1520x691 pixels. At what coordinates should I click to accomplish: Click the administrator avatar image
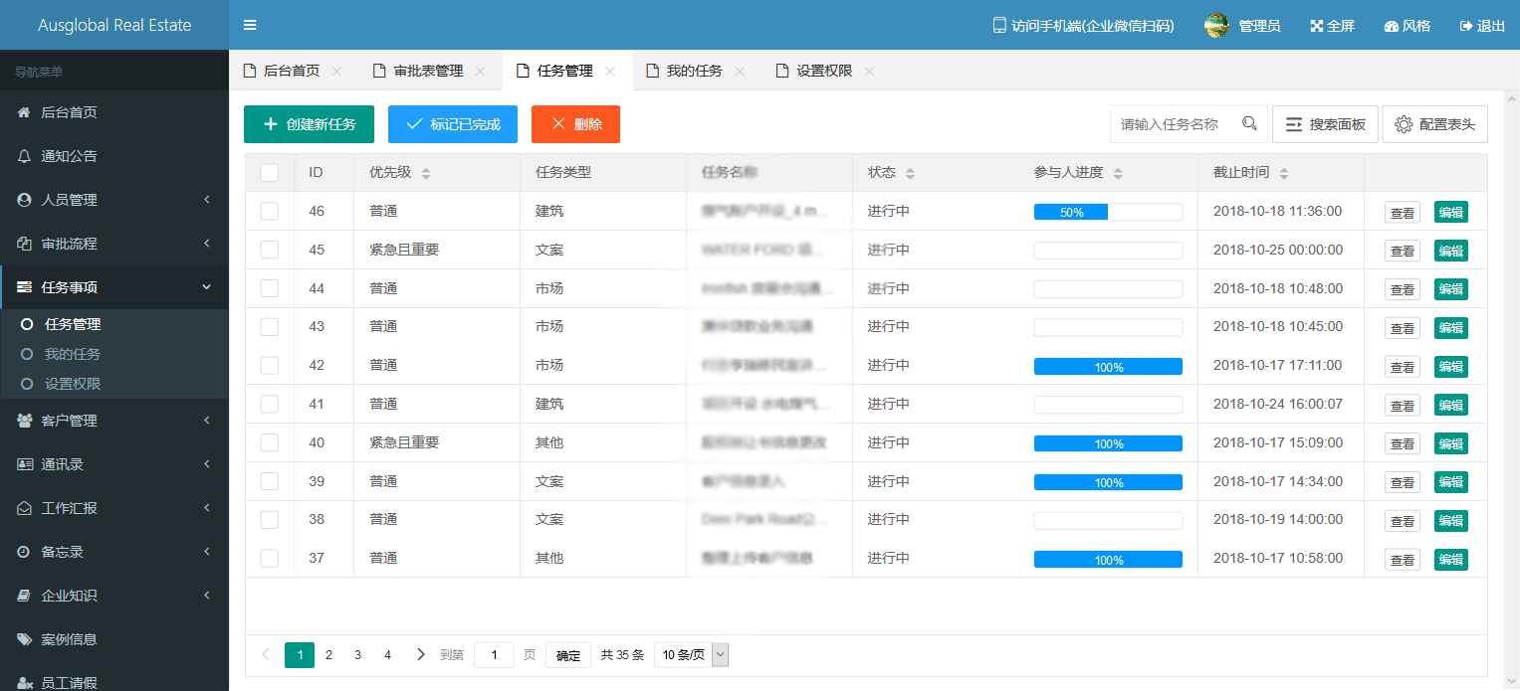(x=1216, y=26)
